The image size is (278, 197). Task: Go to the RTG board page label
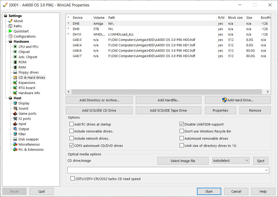(27, 88)
